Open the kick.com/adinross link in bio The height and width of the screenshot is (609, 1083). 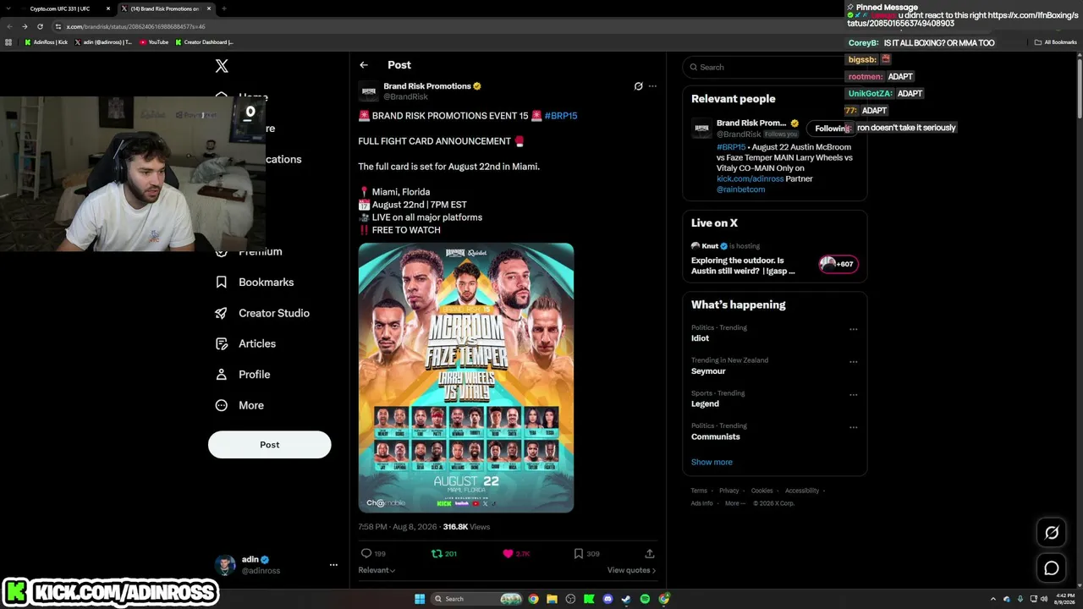click(750, 179)
